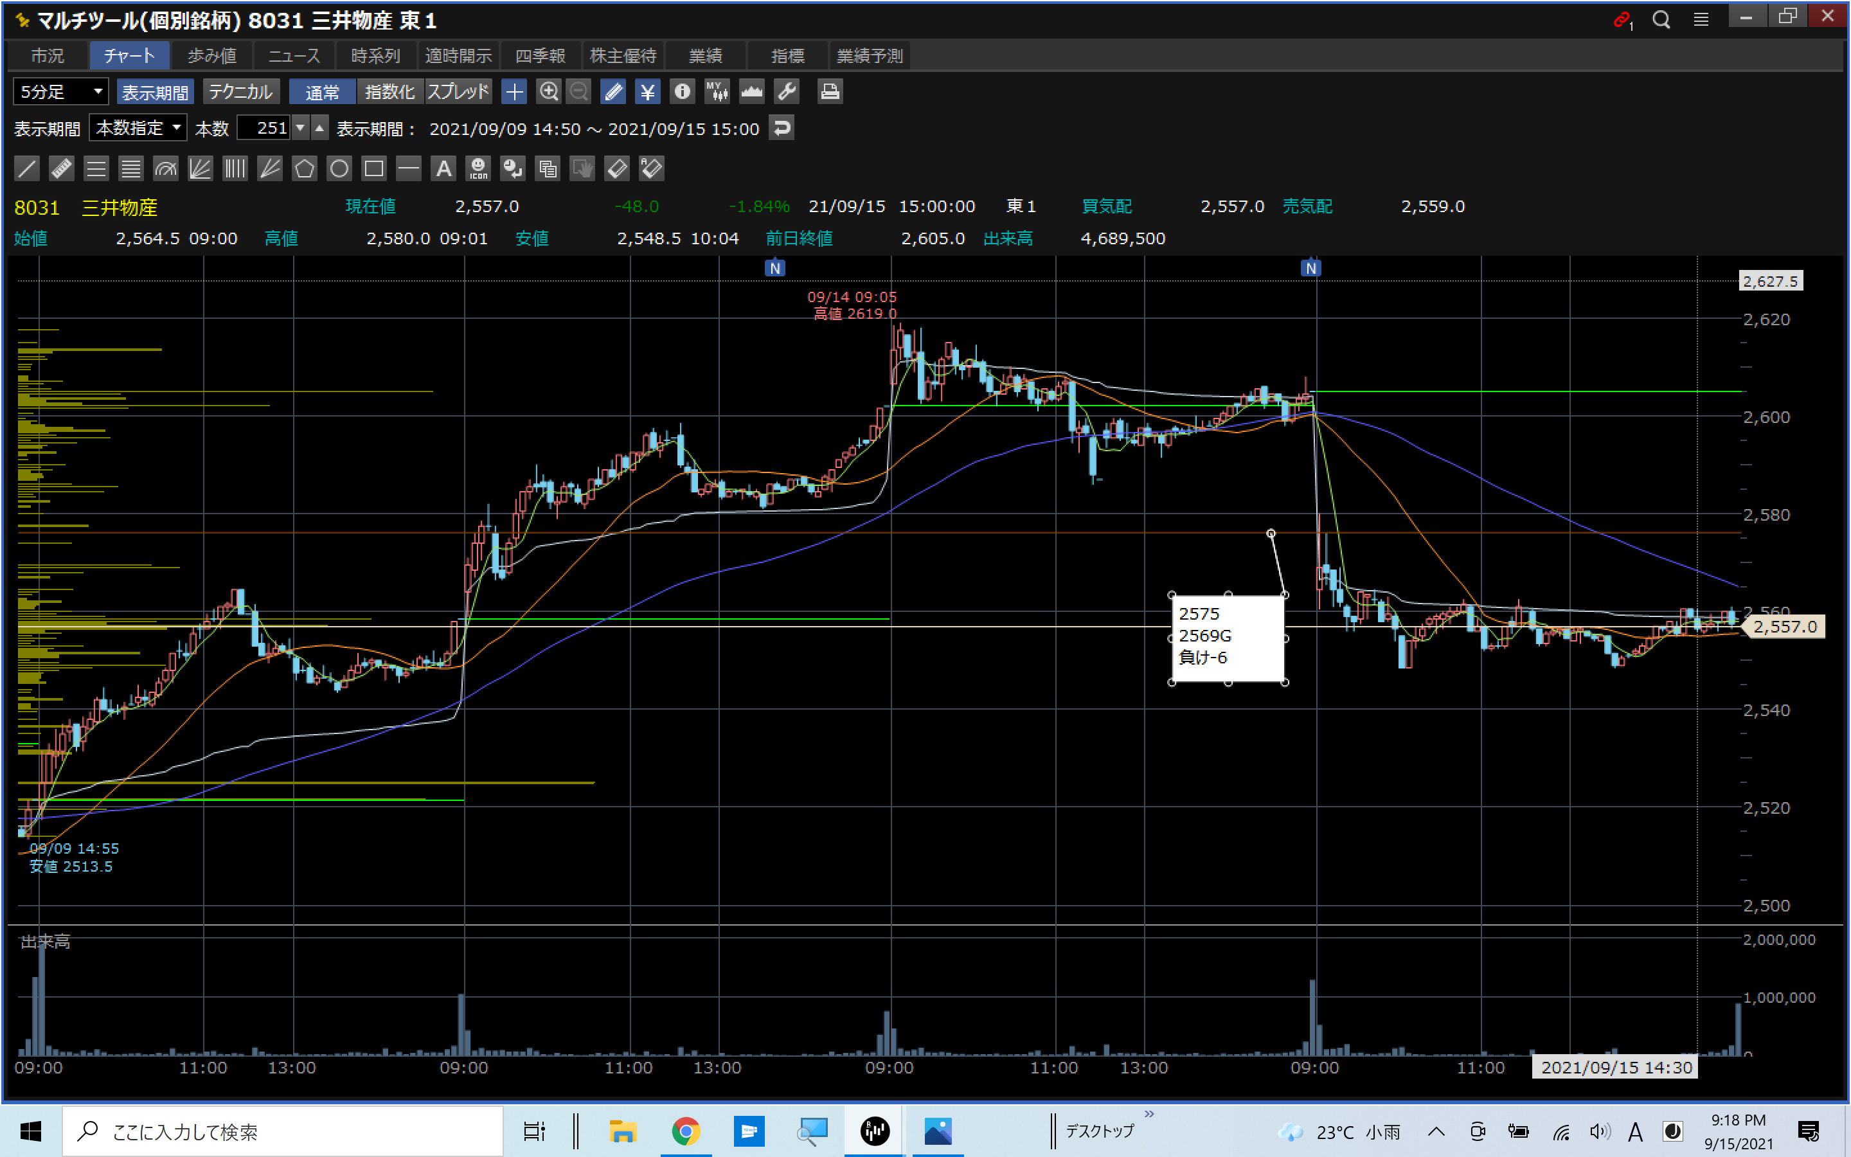Click the 本数 decrease down arrow

(301, 128)
